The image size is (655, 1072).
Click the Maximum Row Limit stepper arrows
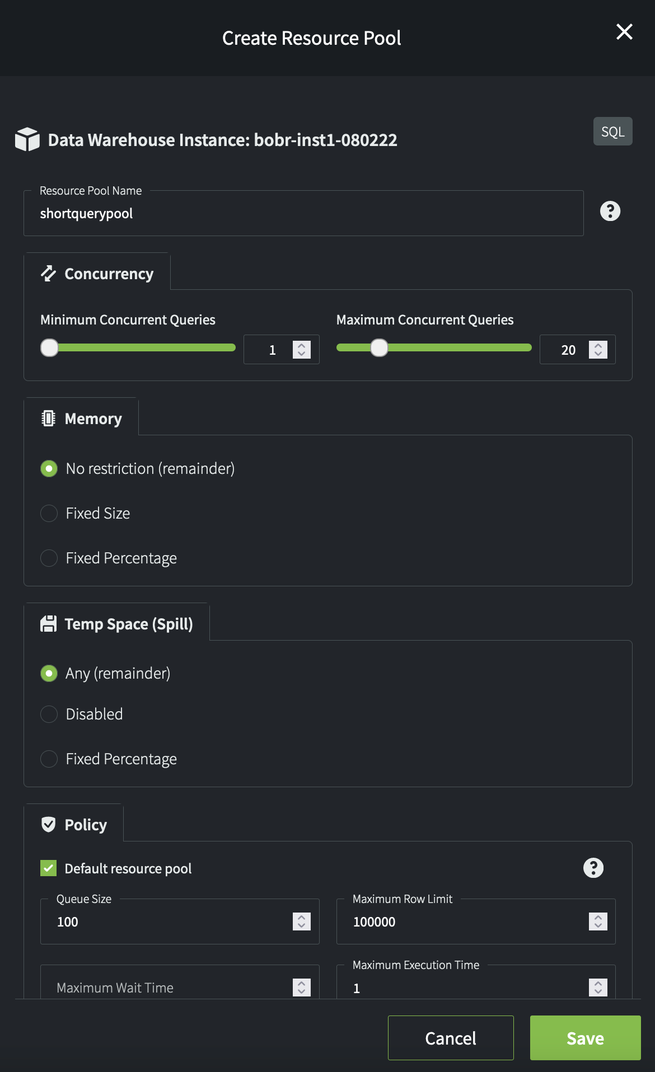pos(598,921)
